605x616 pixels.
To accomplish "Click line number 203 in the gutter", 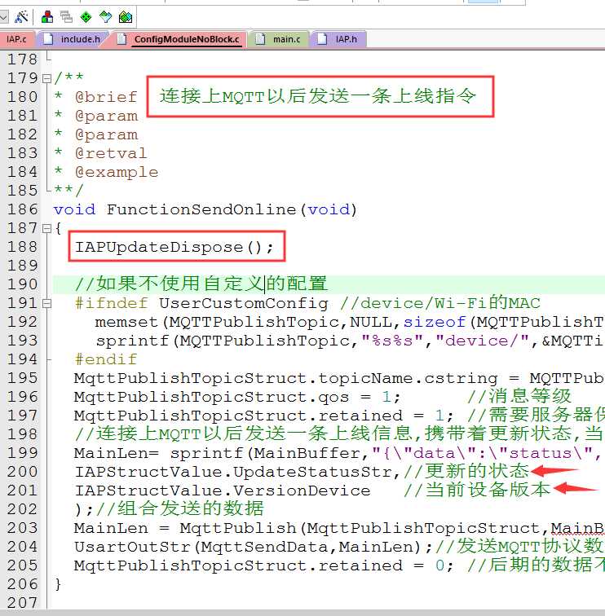I will click(x=22, y=528).
